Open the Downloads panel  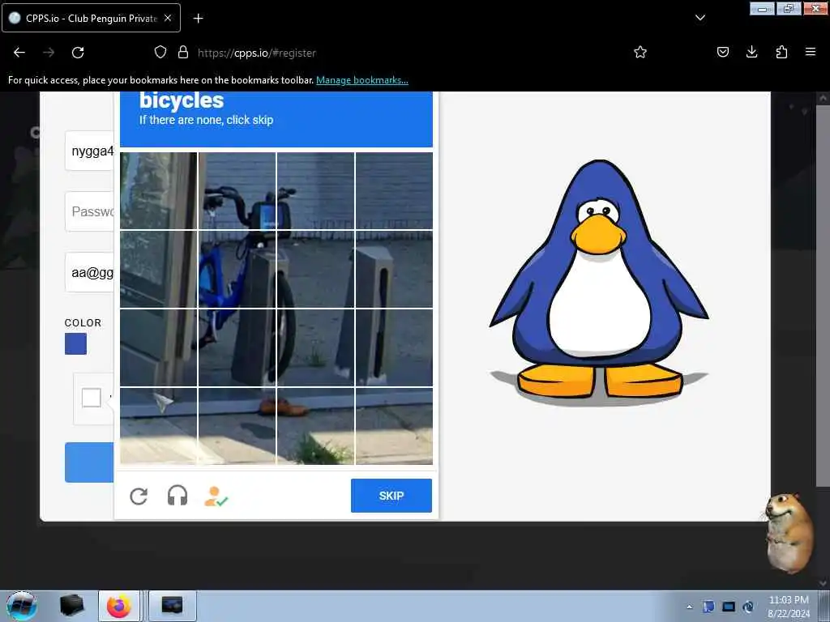click(x=751, y=52)
